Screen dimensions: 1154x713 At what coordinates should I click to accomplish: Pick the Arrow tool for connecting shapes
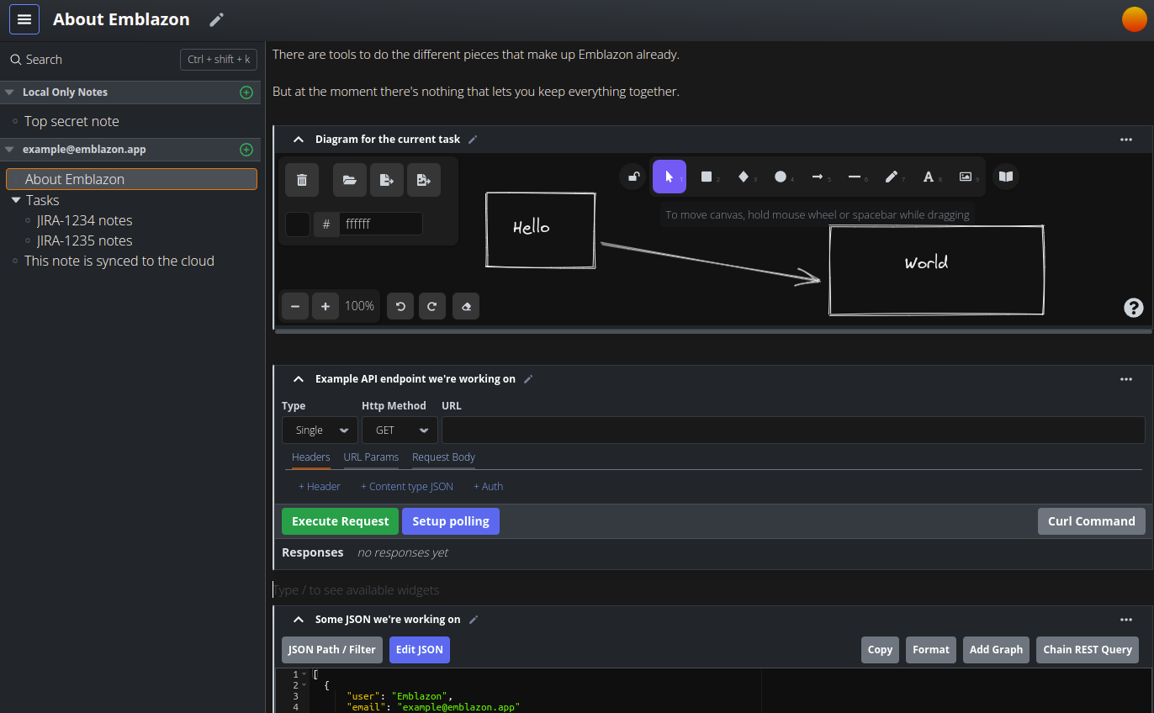[x=818, y=177]
